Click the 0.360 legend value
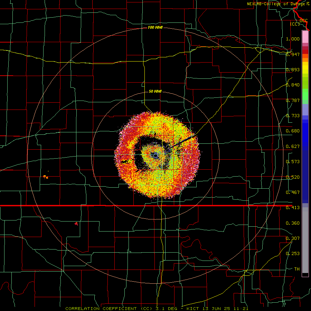Image resolution: width=311 pixels, height=311 pixels. click(293, 223)
